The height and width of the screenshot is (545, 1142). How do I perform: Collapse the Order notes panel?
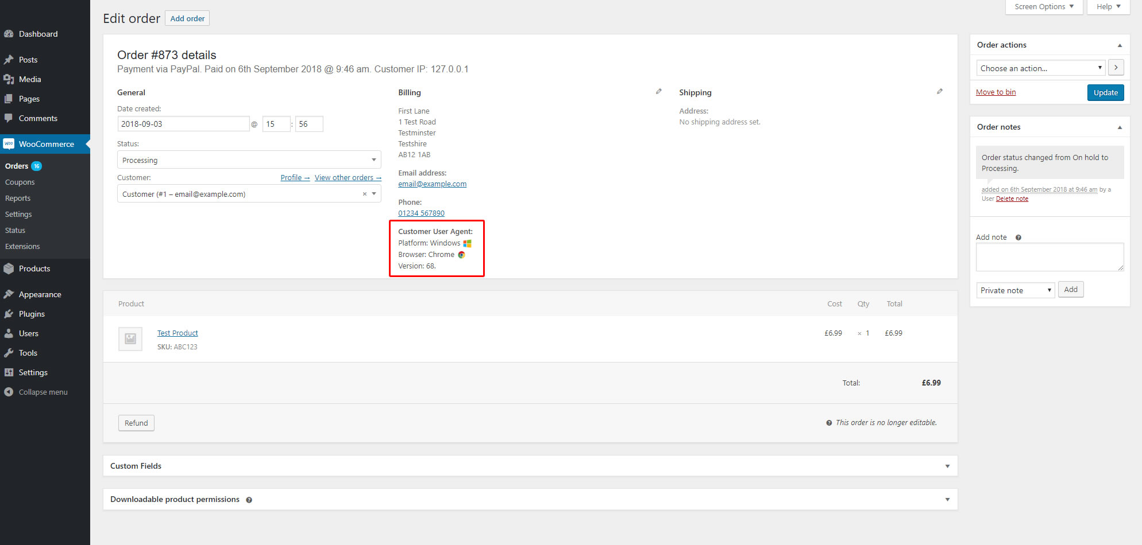pos(1119,127)
